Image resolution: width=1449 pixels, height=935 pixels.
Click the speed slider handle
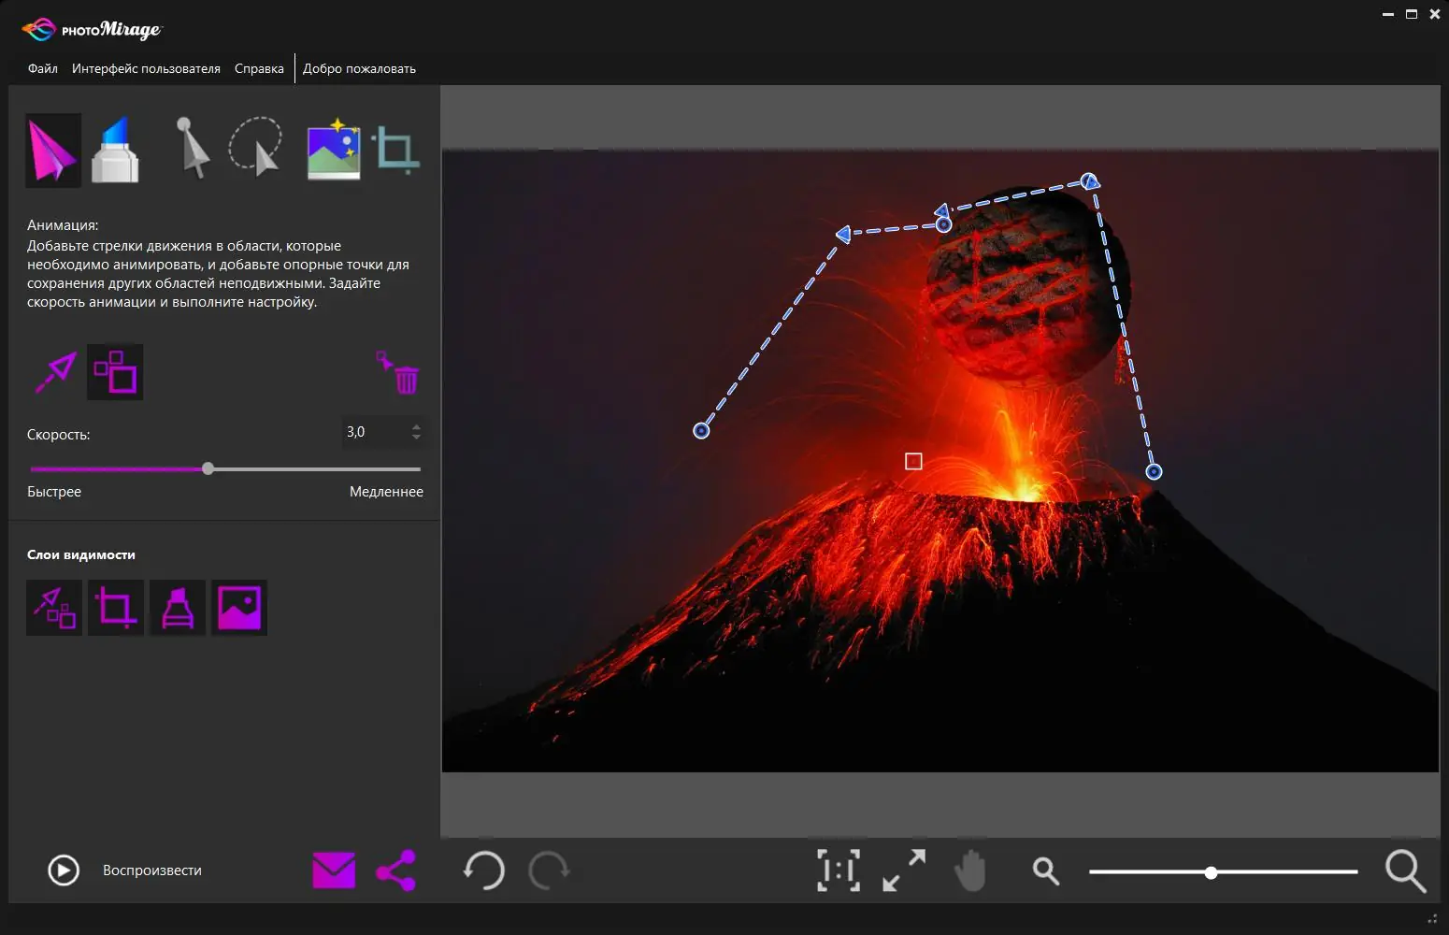(x=208, y=468)
